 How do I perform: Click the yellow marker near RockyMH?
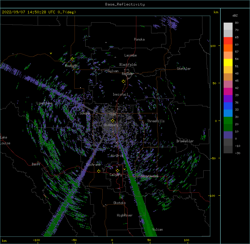point(72,59)
